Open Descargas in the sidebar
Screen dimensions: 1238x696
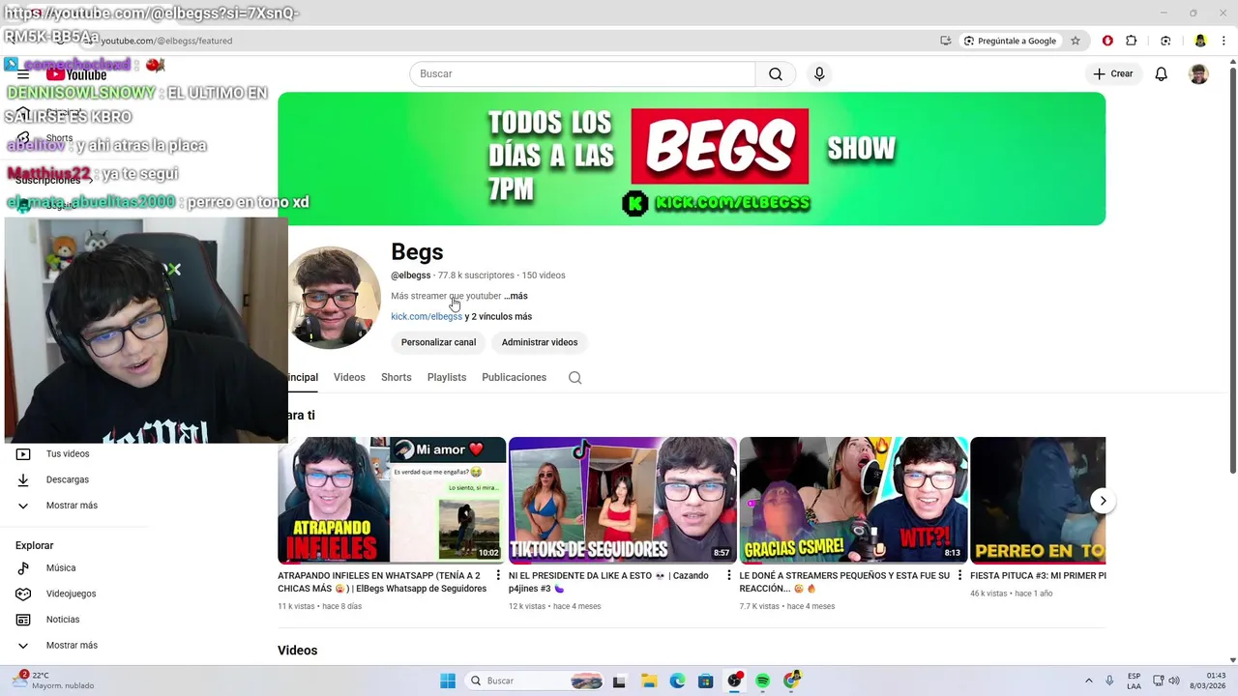[68, 479]
